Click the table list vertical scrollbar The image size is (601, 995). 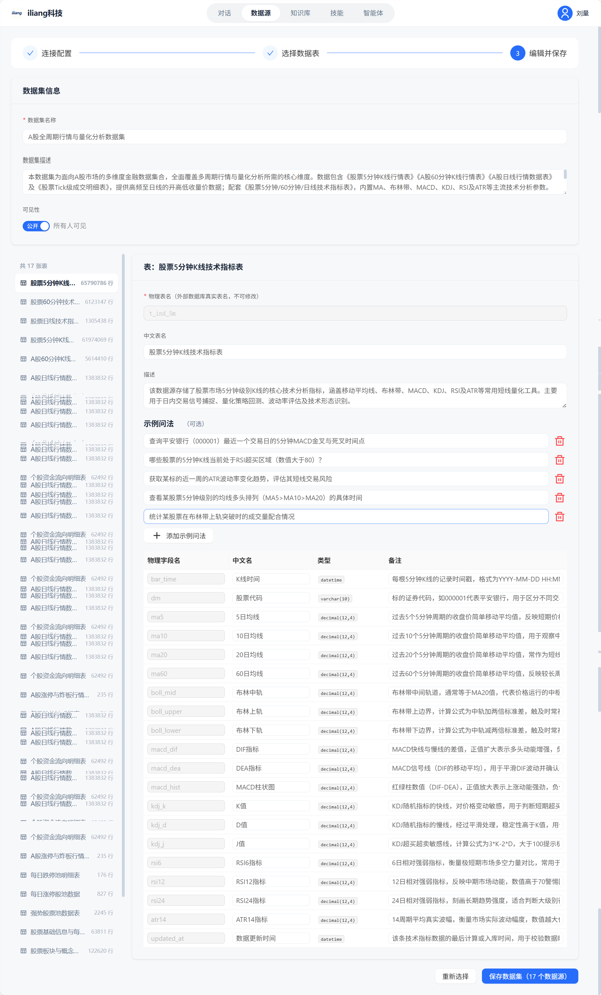click(x=123, y=575)
